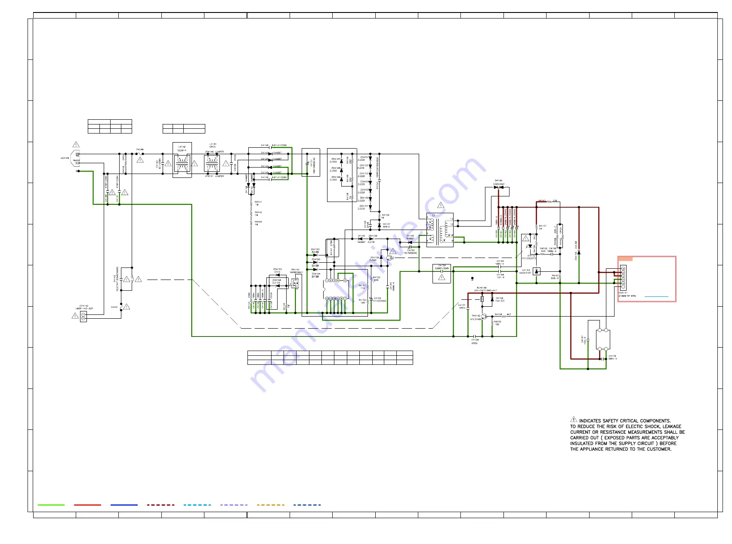Select the JP4140 JUMPER label
732x544 pixels.
coord(214,152)
